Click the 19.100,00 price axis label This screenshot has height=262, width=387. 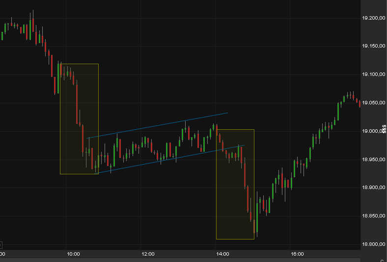(373, 74)
